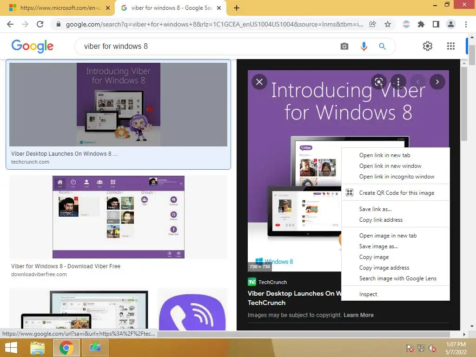The image size is (476, 357).
Task: Click the padlock site info icon
Action: coord(59,24)
